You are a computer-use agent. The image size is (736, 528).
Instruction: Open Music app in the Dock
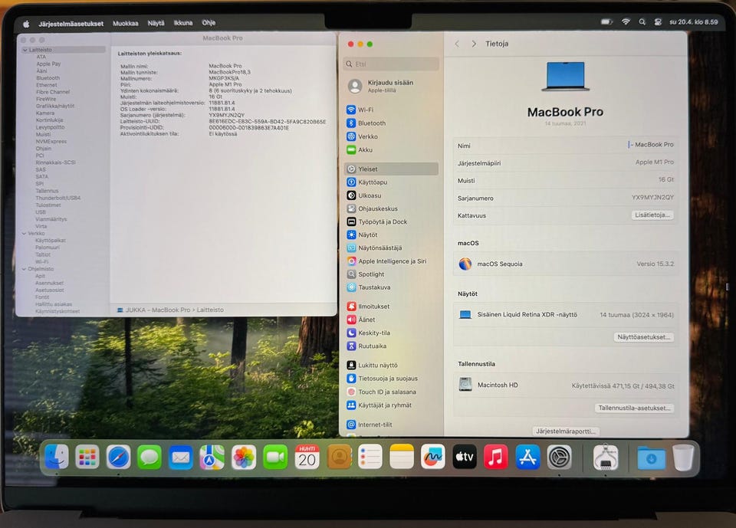pyautogui.click(x=496, y=457)
